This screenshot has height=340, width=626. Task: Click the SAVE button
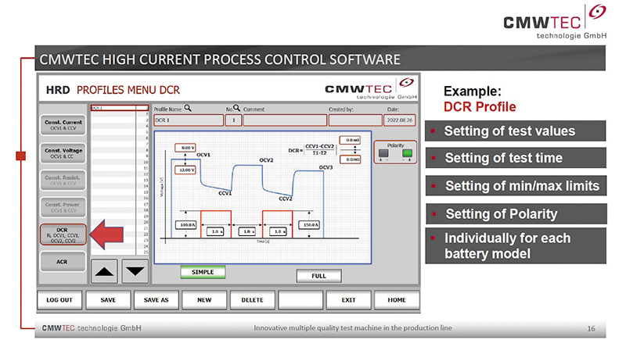point(108,300)
